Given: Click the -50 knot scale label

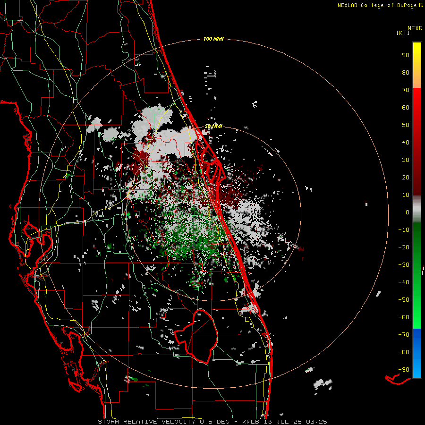Looking at the screenshot, I should pos(404,300).
